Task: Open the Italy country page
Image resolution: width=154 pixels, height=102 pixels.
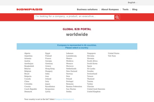Action: [47, 81]
